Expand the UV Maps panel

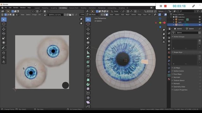[177, 68]
